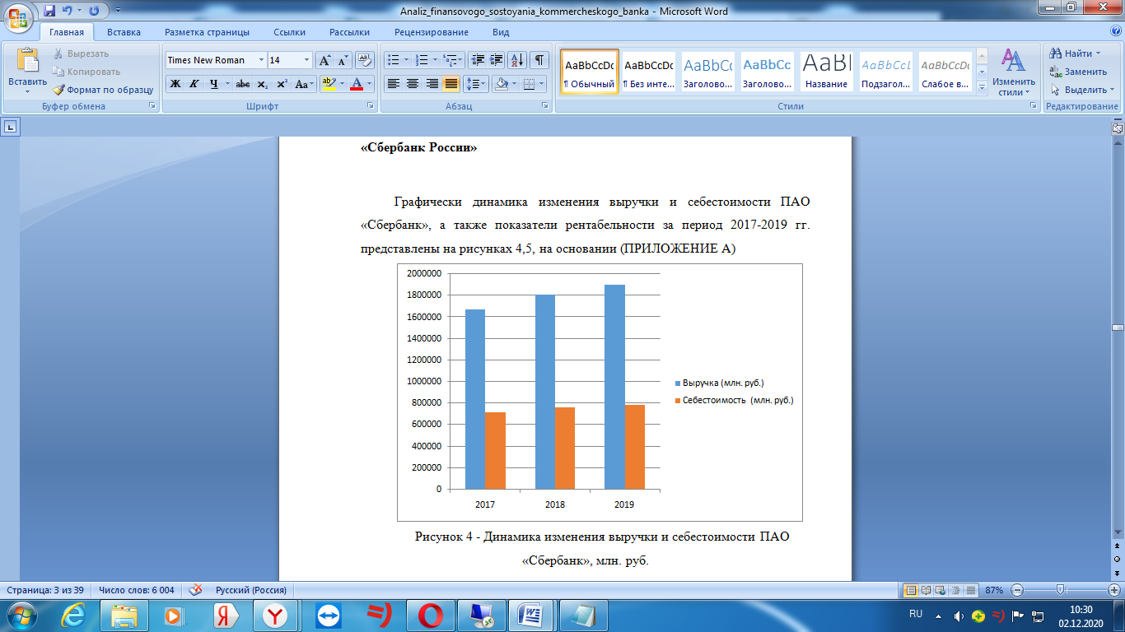Viewport: 1125px width, 632px height.
Task: Open Абзац dialog launcher
Action: click(545, 106)
